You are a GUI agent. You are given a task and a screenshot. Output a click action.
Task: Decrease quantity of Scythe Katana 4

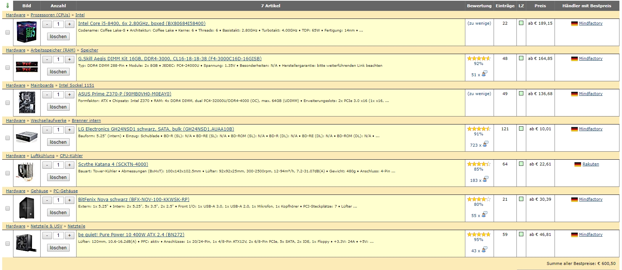[x=47, y=165]
